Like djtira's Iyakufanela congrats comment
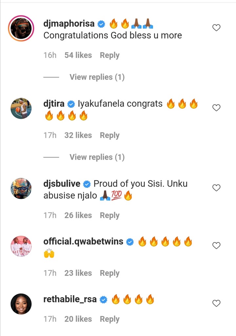The width and height of the screenshot is (236, 336). pos(216,108)
